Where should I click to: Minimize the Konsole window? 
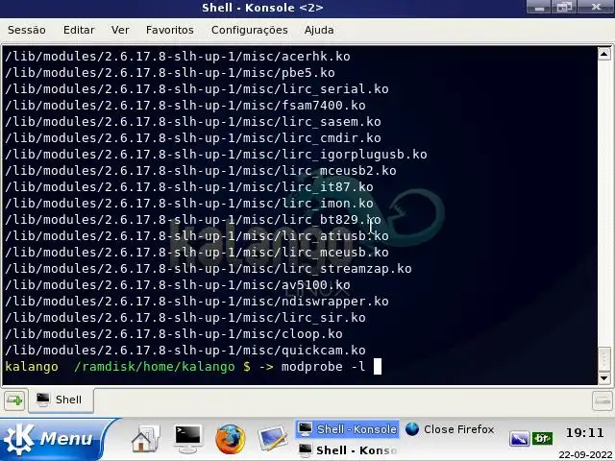(539, 8)
